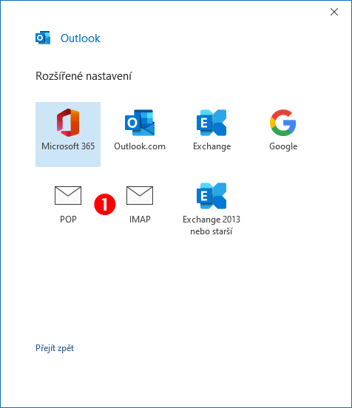Pick the Exchange 2013 nebo starší icon

tap(211, 196)
